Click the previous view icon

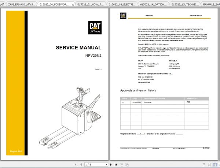(x=121, y=165)
